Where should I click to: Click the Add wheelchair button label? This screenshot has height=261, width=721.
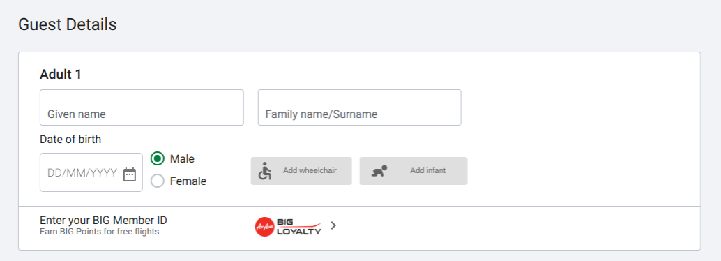coord(310,171)
